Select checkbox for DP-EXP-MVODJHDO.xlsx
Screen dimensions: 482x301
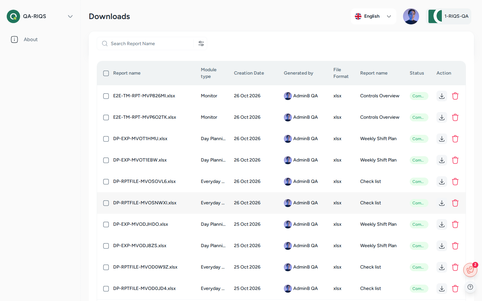point(106,224)
